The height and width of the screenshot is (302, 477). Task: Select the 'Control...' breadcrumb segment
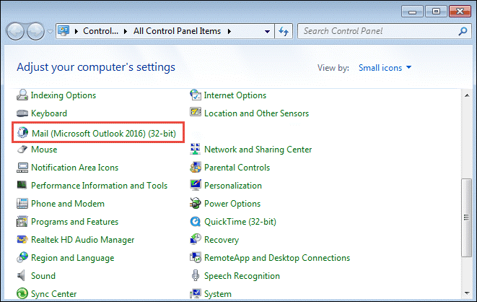[100, 31]
